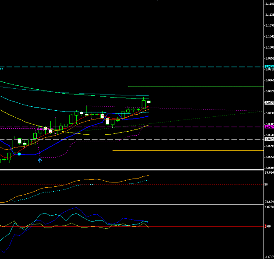The height and width of the screenshot is (259, 274).
Task: Click the white highlighted 2.0623 price label
Action: click(269, 139)
